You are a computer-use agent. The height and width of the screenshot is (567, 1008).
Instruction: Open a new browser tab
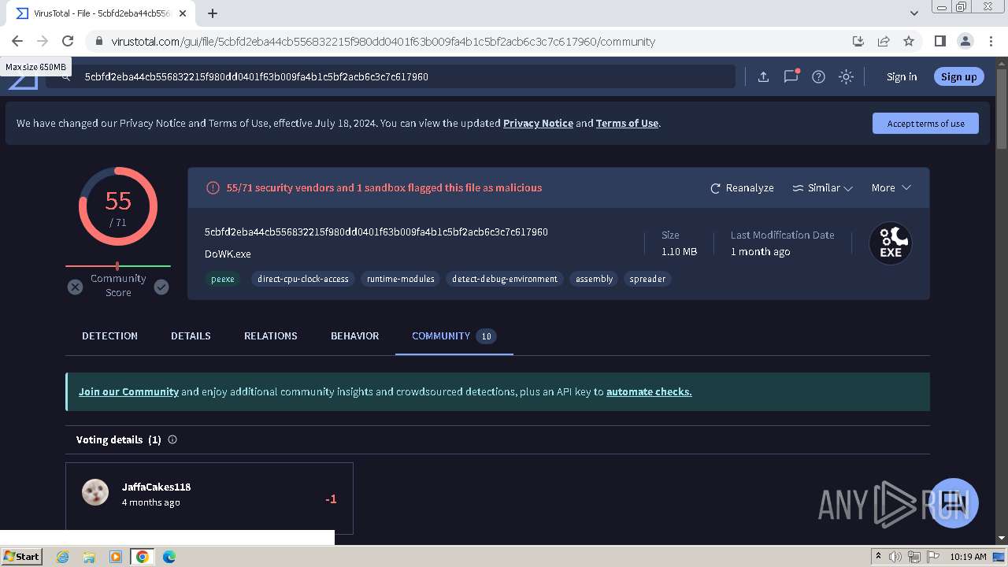coord(213,13)
